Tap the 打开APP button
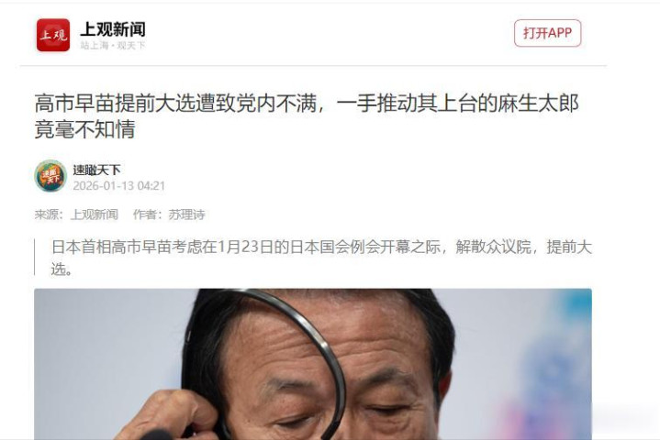 [547, 33]
